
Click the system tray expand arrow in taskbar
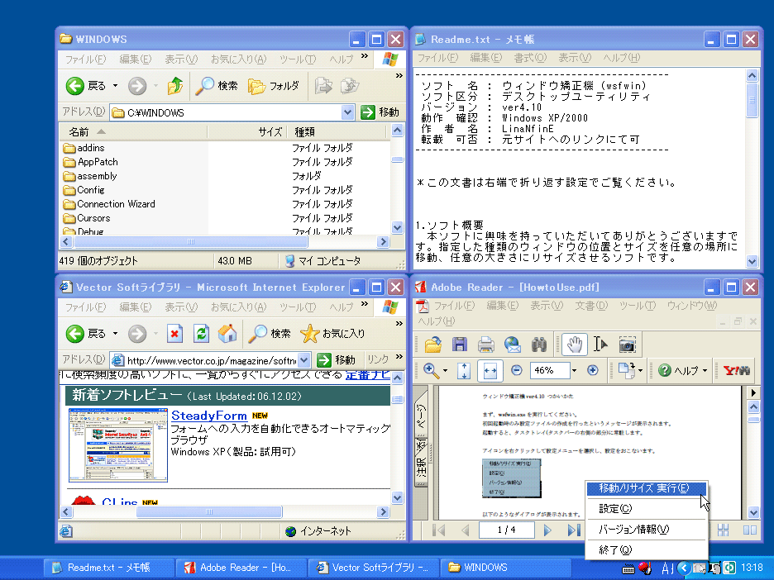coord(684,568)
